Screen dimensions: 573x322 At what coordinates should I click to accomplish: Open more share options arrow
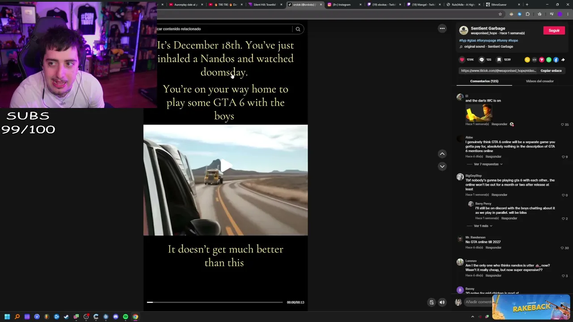coord(563,59)
